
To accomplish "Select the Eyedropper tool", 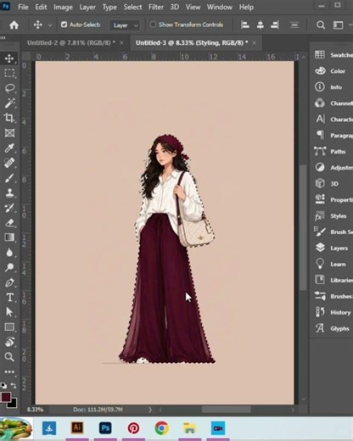I will [9, 148].
